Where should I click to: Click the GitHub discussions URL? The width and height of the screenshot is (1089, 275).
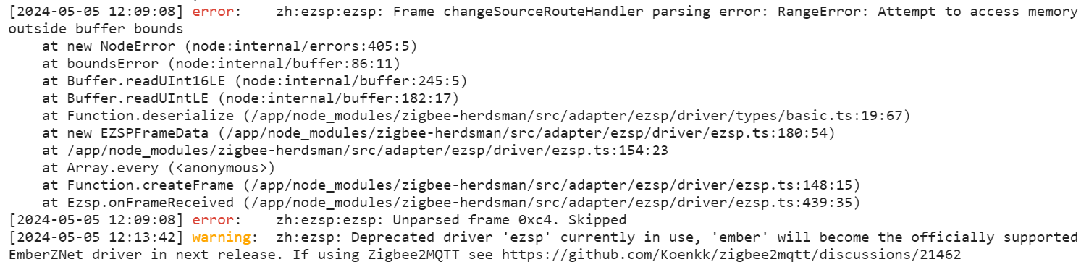pyautogui.click(x=731, y=255)
